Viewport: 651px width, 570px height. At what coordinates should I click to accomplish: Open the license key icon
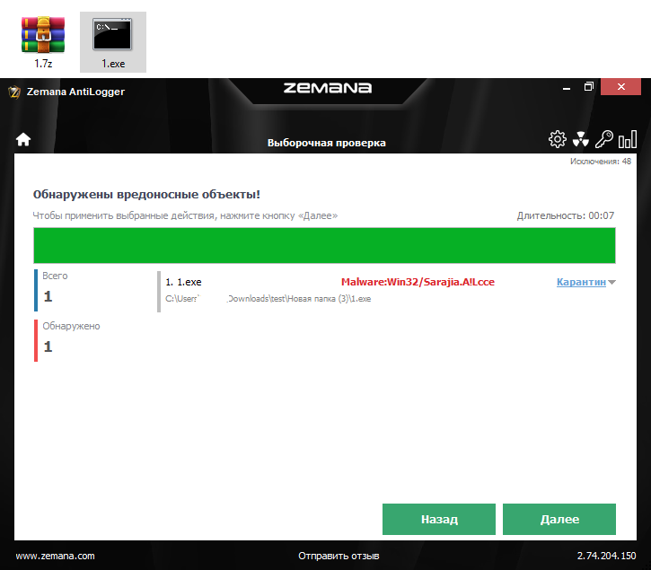point(603,139)
